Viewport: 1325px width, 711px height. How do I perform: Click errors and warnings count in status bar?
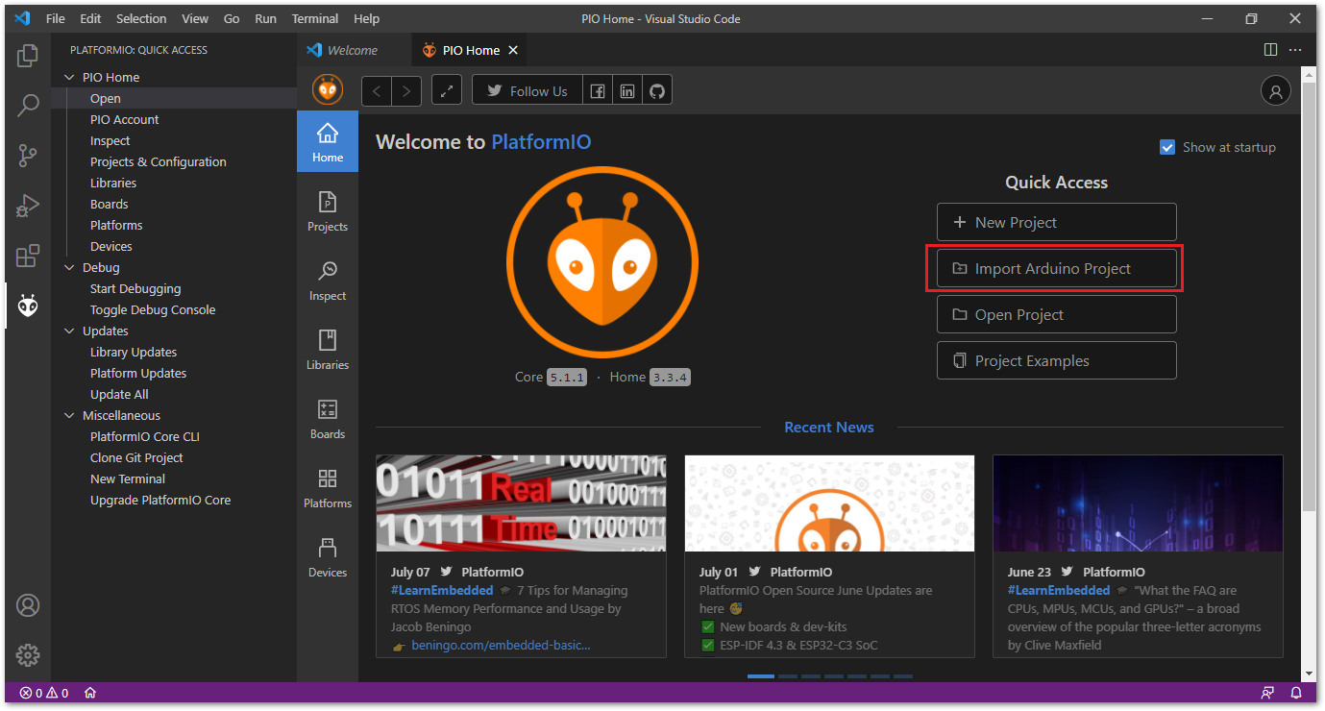tap(44, 693)
